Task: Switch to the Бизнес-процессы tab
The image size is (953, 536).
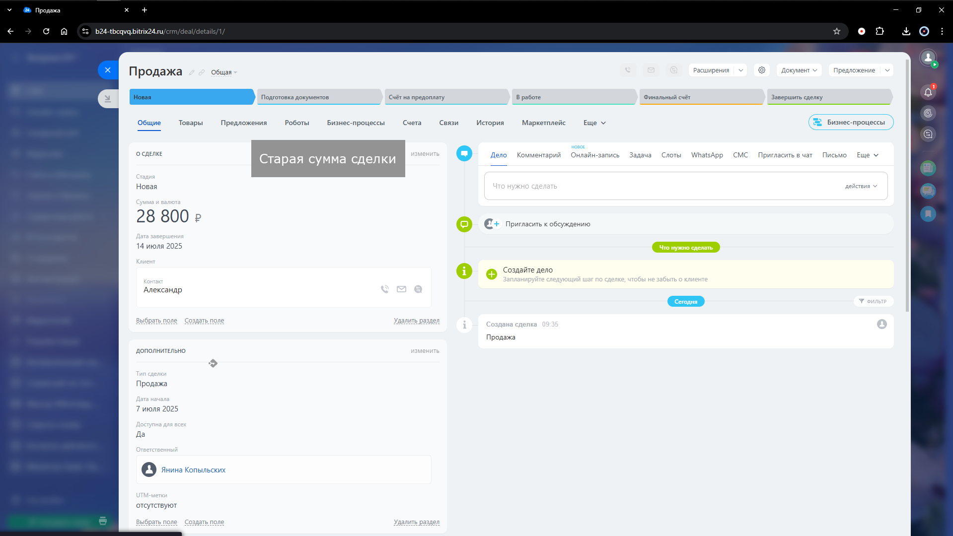Action: click(x=356, y=123)
